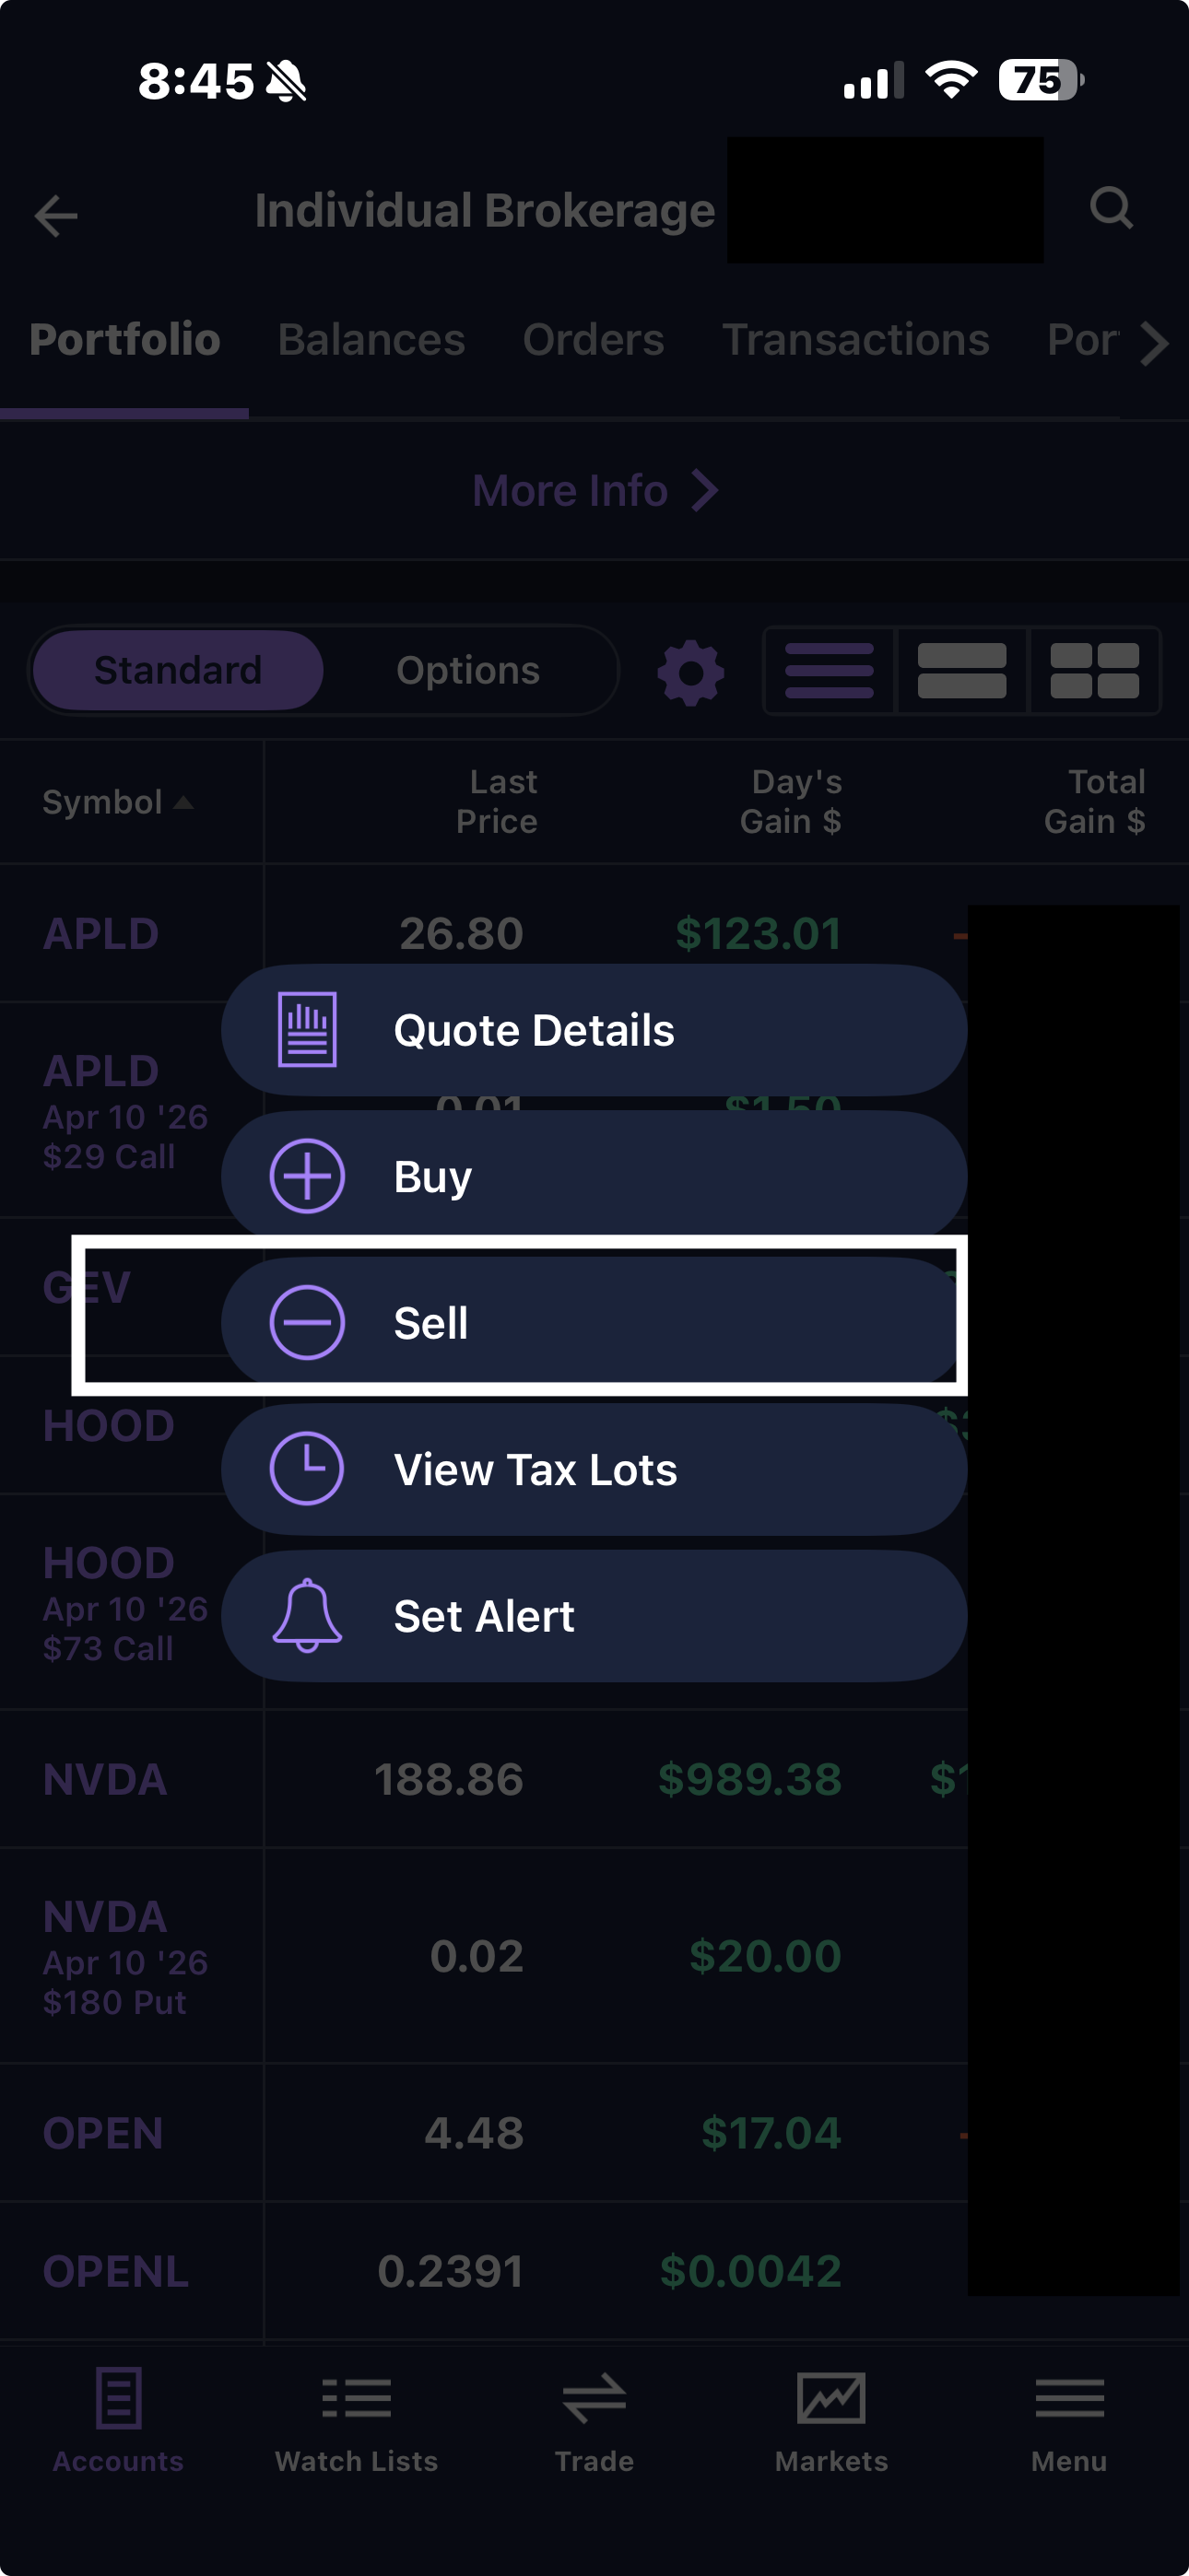
Task: Click the Buy plus icon
Action: [307, 1176]
